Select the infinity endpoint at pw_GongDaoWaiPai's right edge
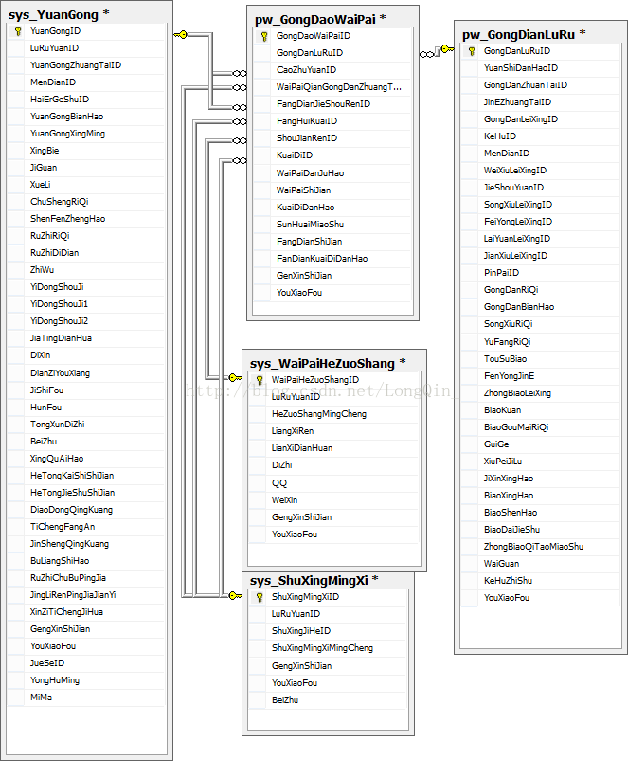Screen dimensions: 628x761 (x=427, y=54)
